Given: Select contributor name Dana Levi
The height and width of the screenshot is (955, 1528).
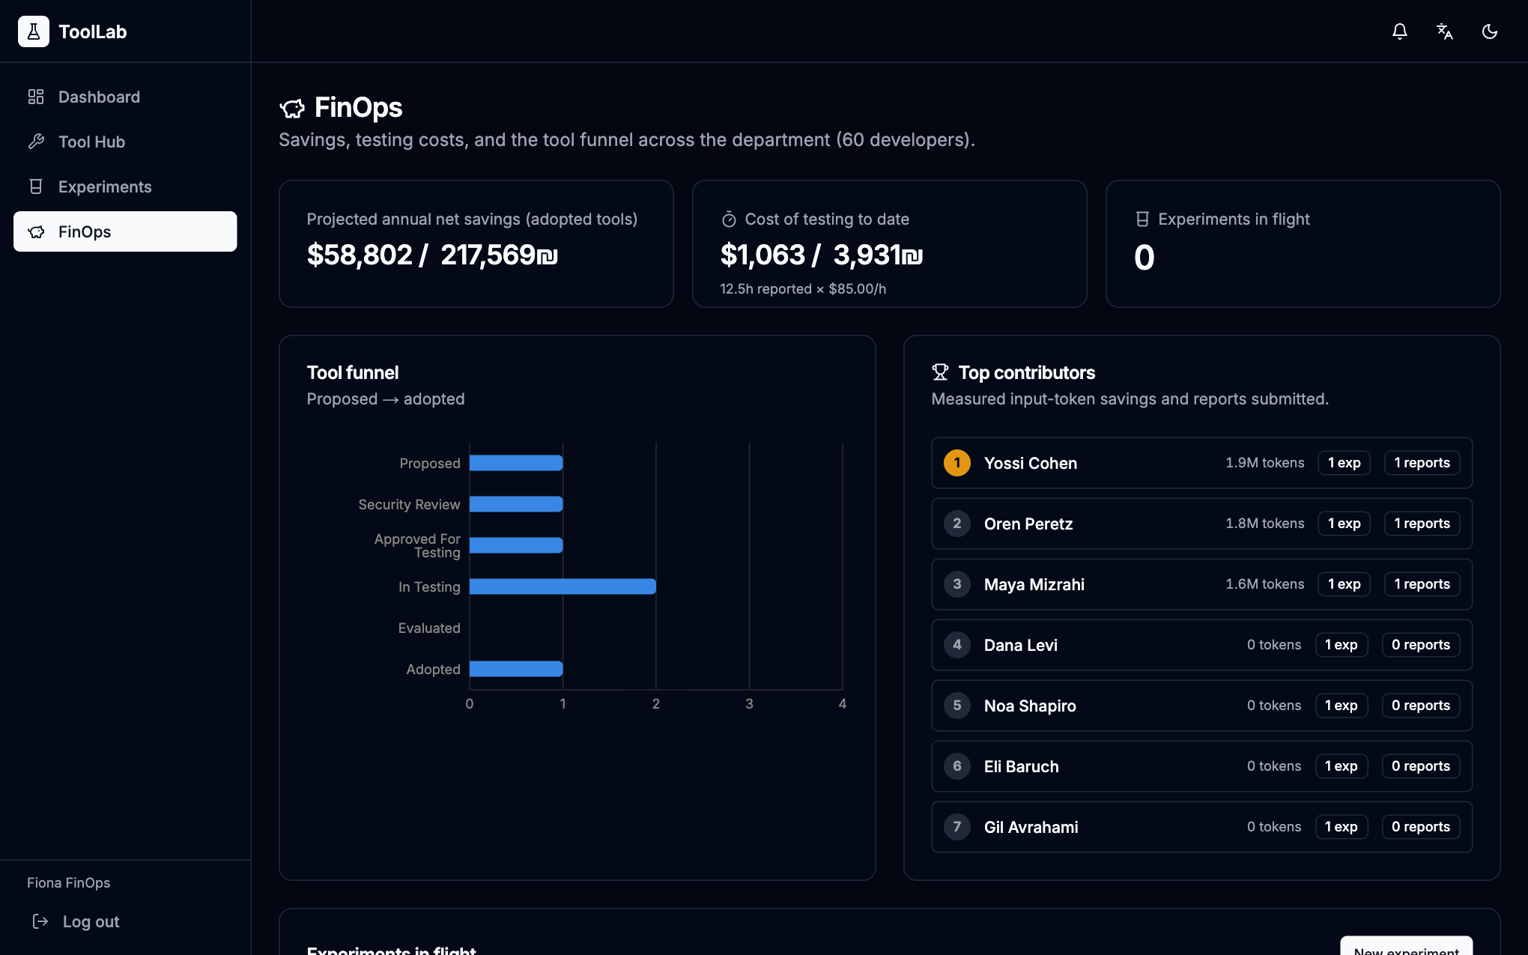Looking at the screenshot, I should point(1021,645).
